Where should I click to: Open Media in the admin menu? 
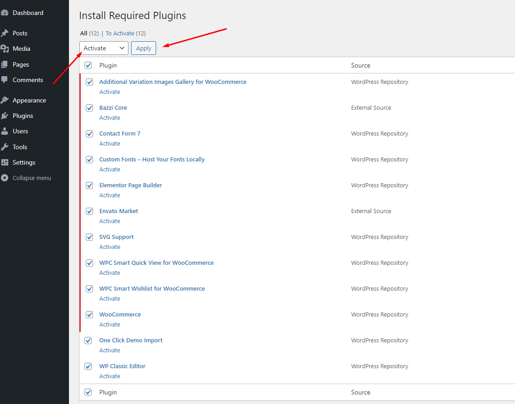pyautogui.click(x=21, y=49)
